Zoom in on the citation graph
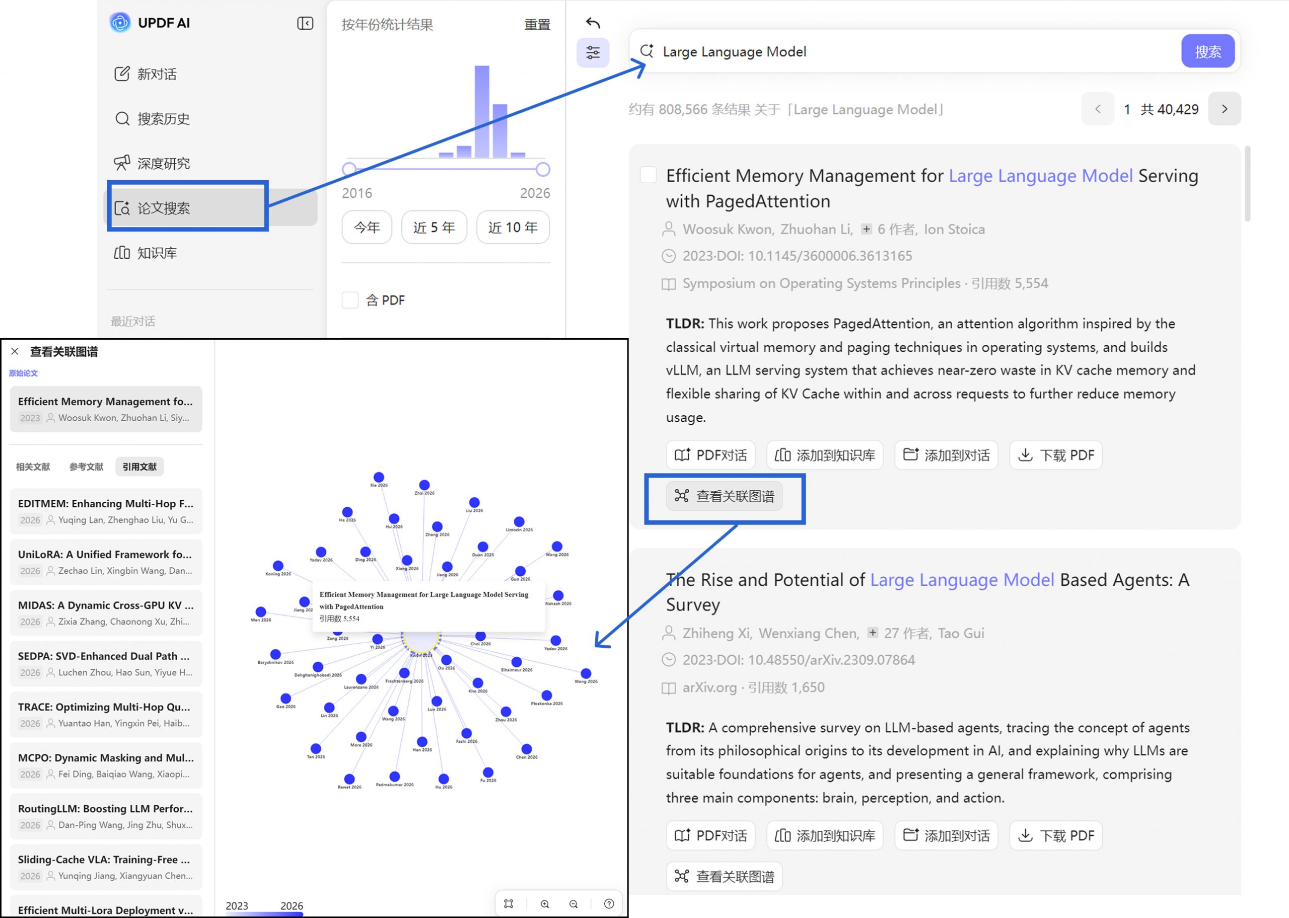Viewport: 1289px width, 918px height. [x=544, y=903]
